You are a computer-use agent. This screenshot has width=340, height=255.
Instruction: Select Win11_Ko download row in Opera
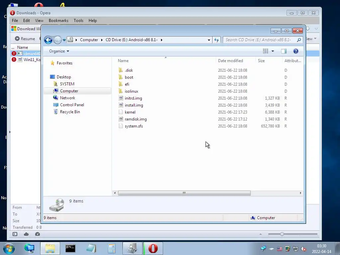[26, 60]
